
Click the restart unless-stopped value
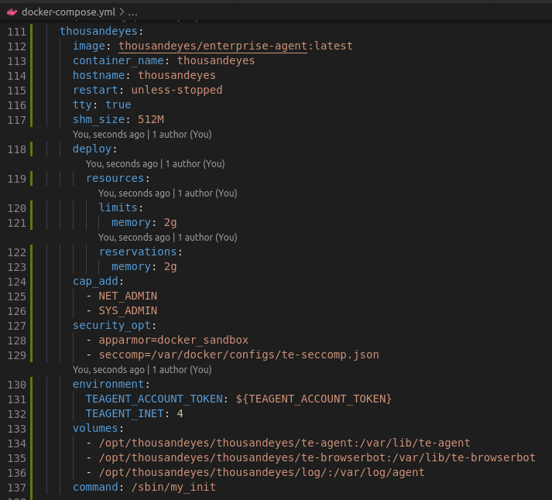coord(177,91)
